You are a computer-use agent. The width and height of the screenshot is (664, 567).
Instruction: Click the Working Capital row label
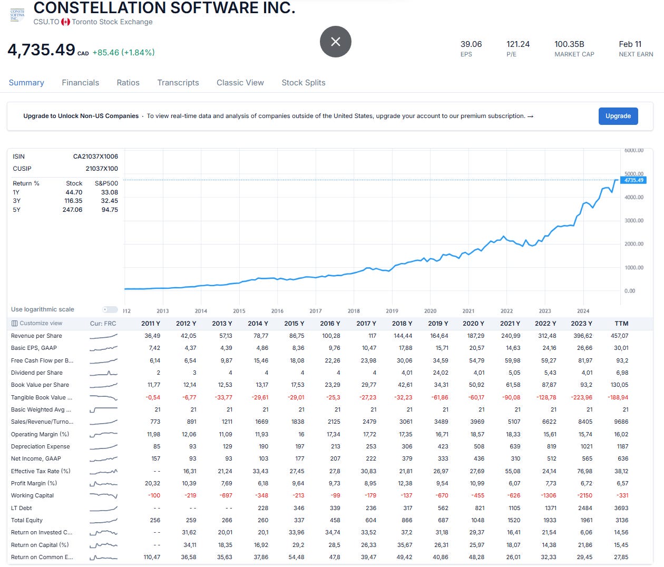point(32,495)
